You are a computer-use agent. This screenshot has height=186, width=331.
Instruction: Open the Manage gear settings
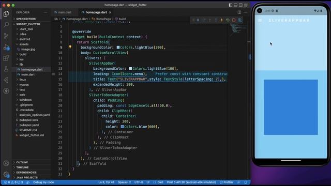(x=6, y=175)
